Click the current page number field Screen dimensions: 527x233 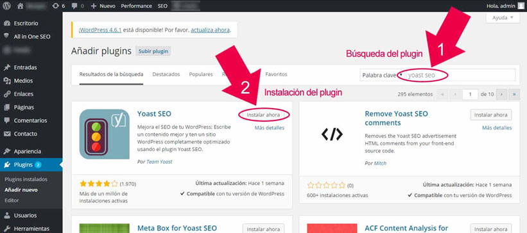pos(471,95)
